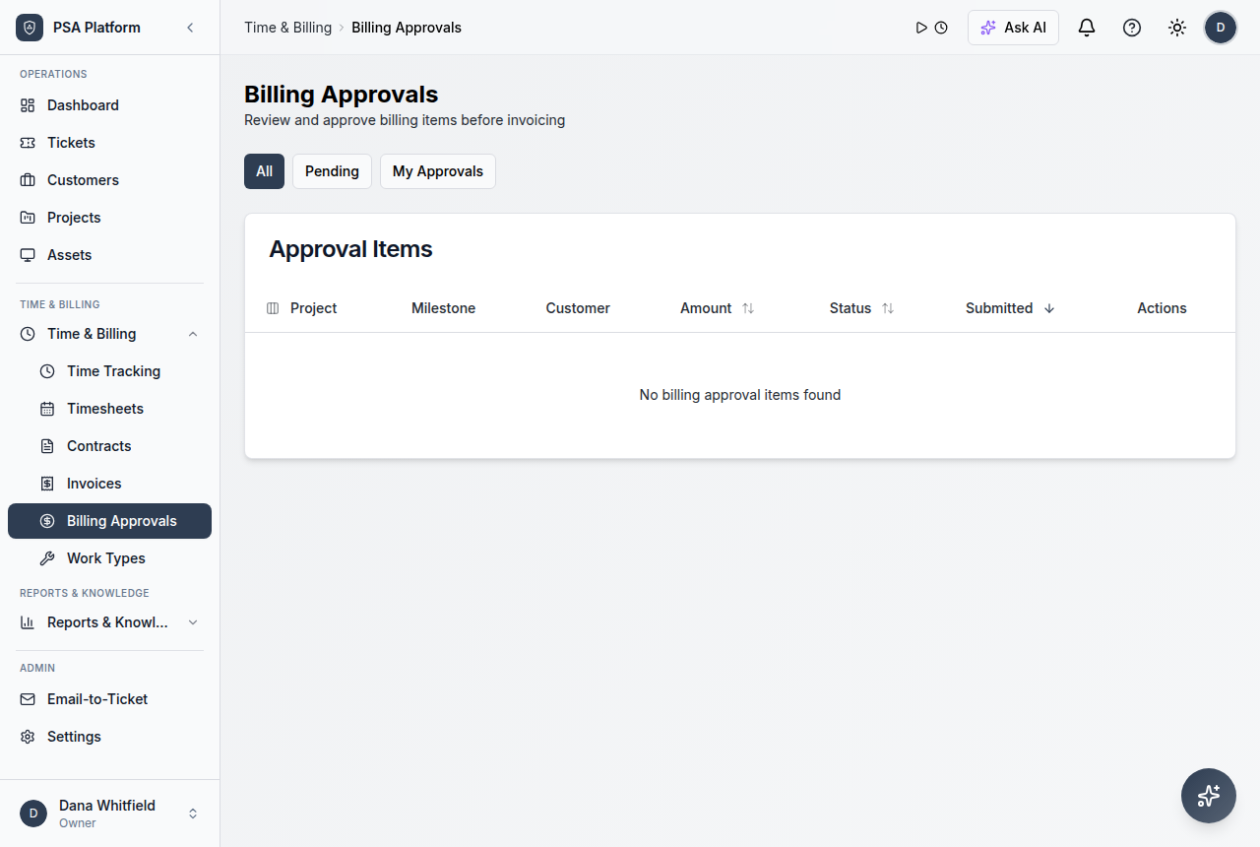
Task: Collapse the sidebar with the chevron
Action: 190,28
